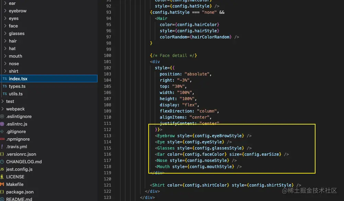Expand the eyebrow folder chevron
This screenshot has height=201, width=344.
tap(5, 11)
